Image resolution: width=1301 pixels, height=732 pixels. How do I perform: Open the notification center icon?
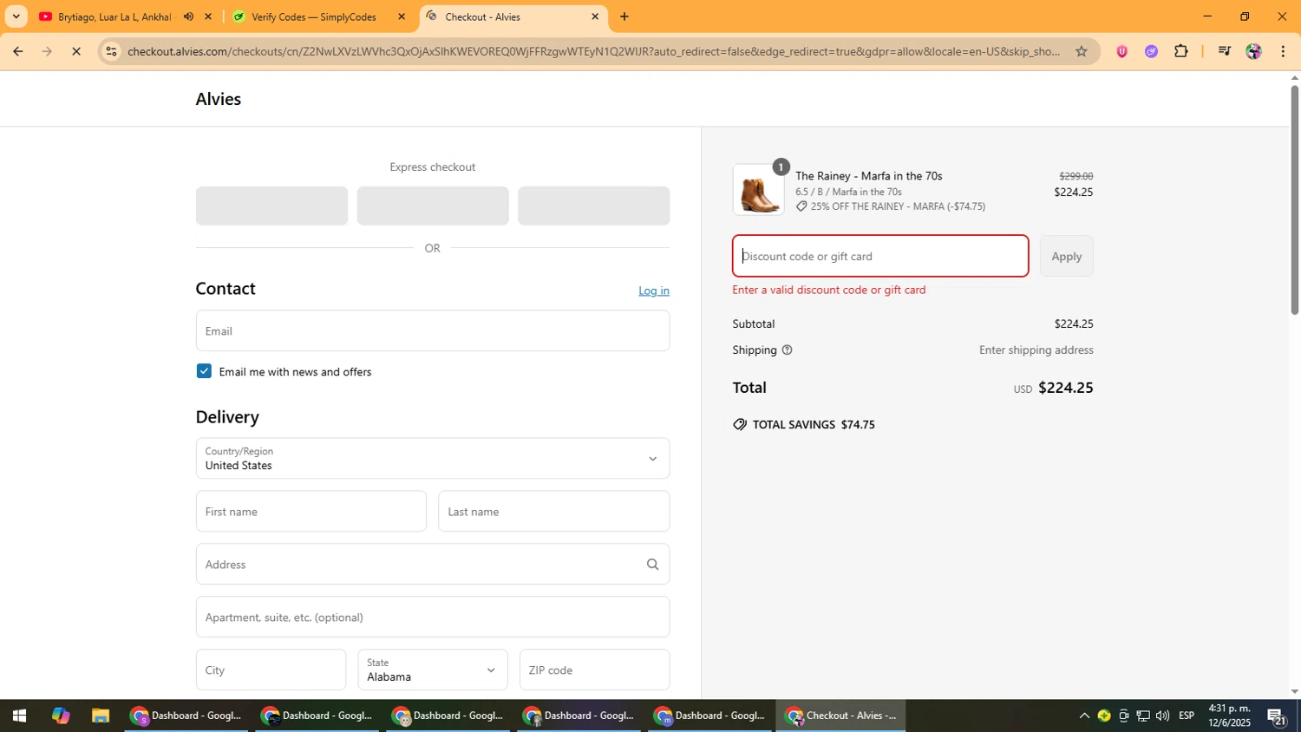pyautogui.click(x=1277, y=716)
